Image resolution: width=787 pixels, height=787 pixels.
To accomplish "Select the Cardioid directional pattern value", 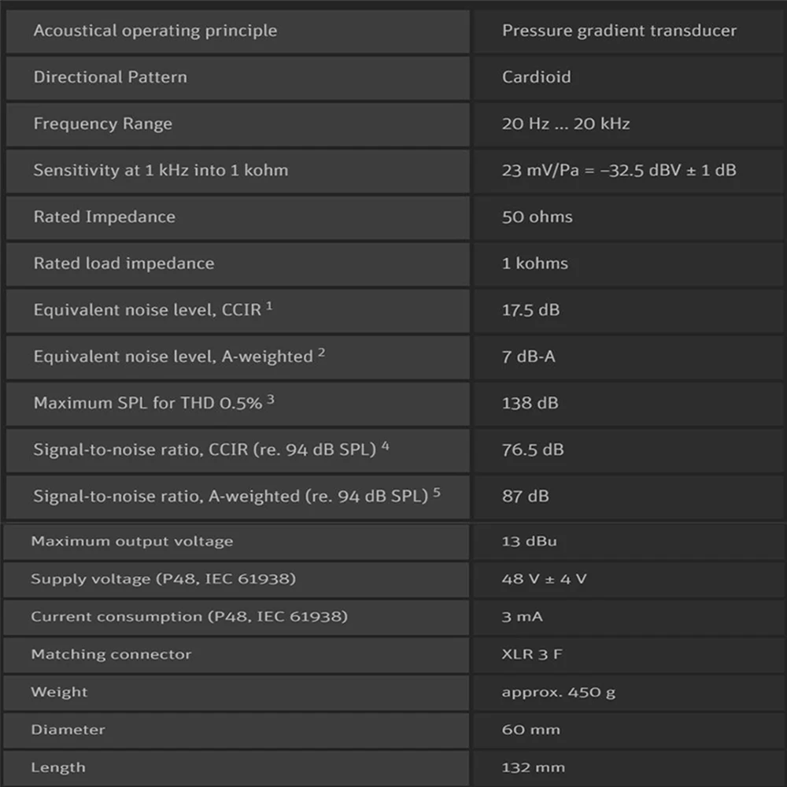I will pos(537,77).
